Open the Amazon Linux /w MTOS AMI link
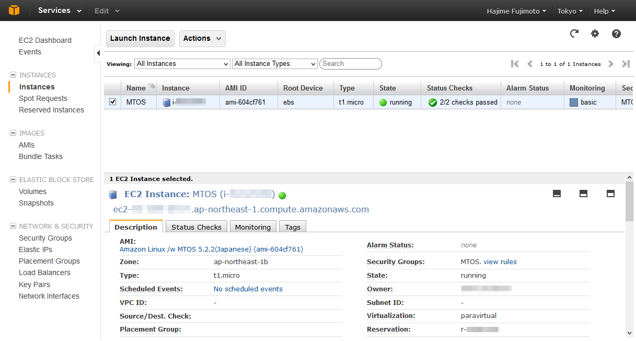This screenshot has height=341, width=636. tap(211, 249)
